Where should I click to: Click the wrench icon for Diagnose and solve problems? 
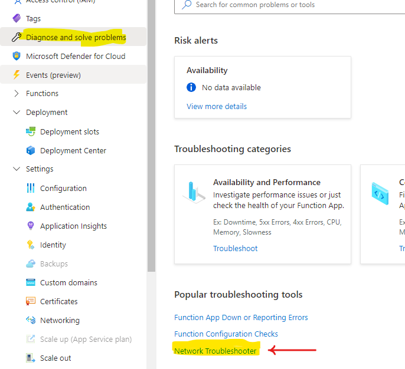[x=17, y=37]
